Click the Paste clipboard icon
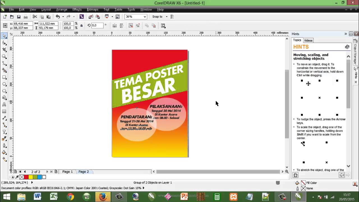Image resolution: width=359 pixels, height=202 pixels. tap(48, 17)
